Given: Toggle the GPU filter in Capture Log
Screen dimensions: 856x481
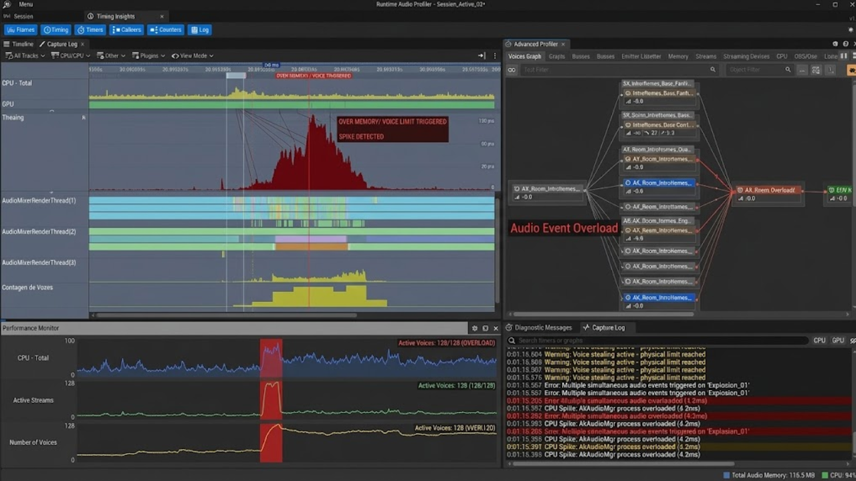Looking at the screenshot, I should coord(838,341).
